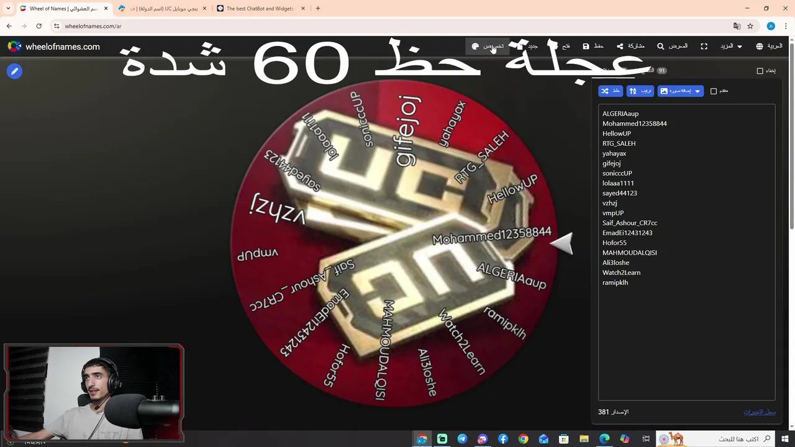Switch to the UC mobile tab
Image resolution: width=795 pixels, height=447 pixels.
point(161,9)
